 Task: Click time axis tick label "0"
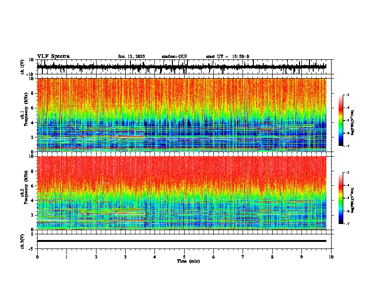coord(37,256)
